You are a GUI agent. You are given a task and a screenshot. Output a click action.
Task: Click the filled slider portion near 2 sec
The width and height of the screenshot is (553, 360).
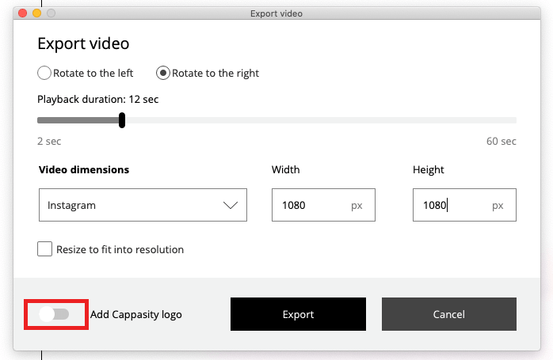49,120
